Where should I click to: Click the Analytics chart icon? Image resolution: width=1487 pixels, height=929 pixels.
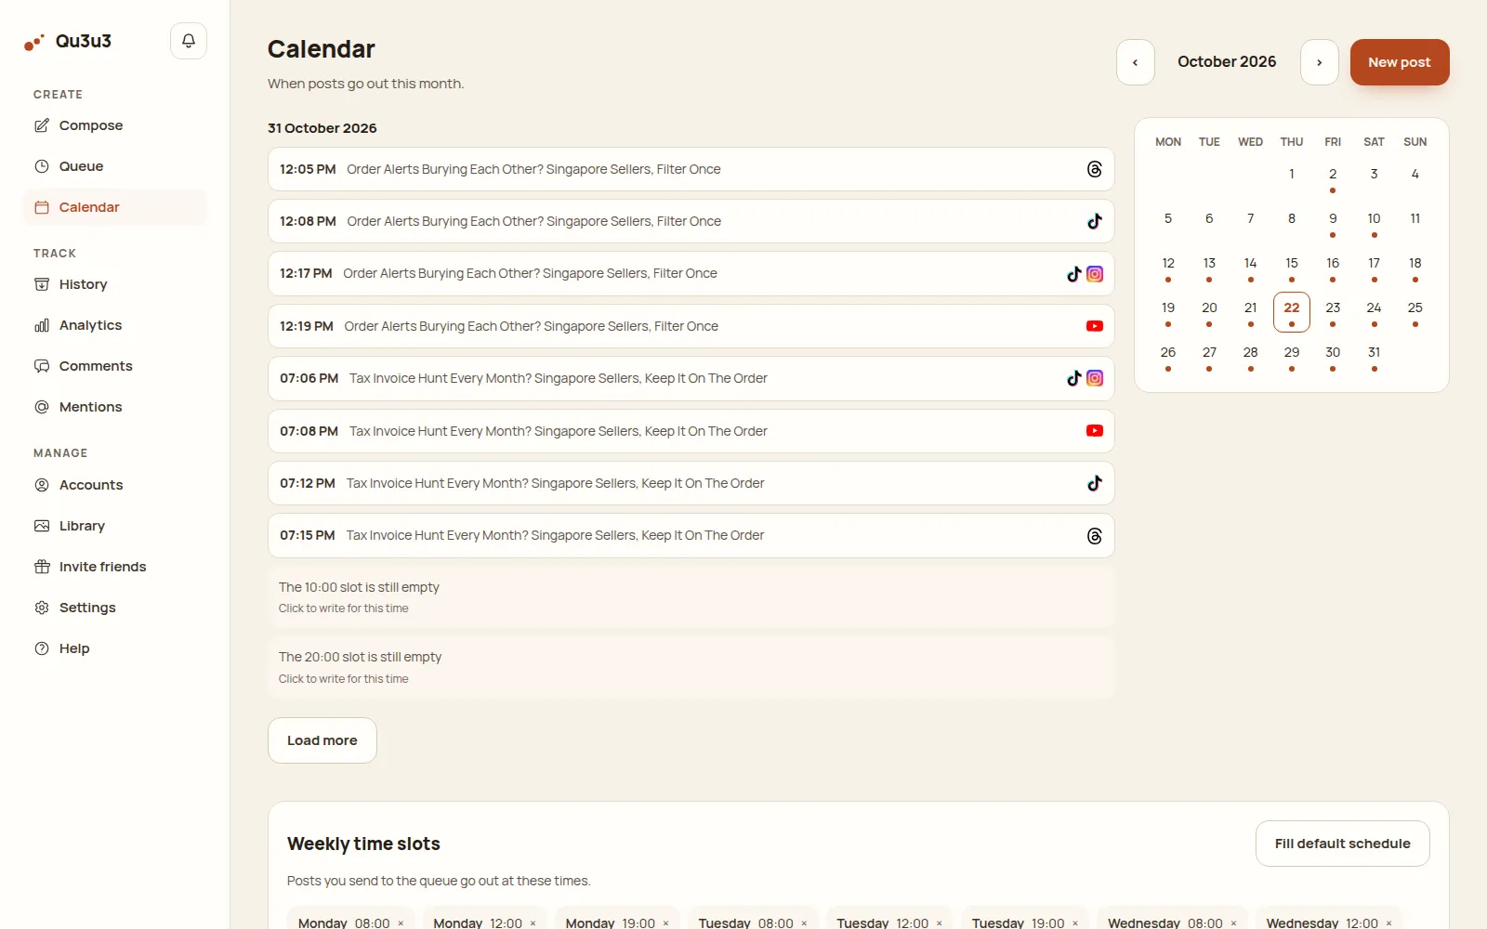click(42, 325)
